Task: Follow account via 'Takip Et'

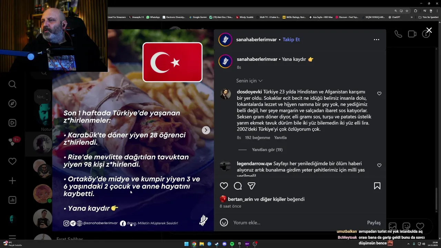Action: click(291, 40)
